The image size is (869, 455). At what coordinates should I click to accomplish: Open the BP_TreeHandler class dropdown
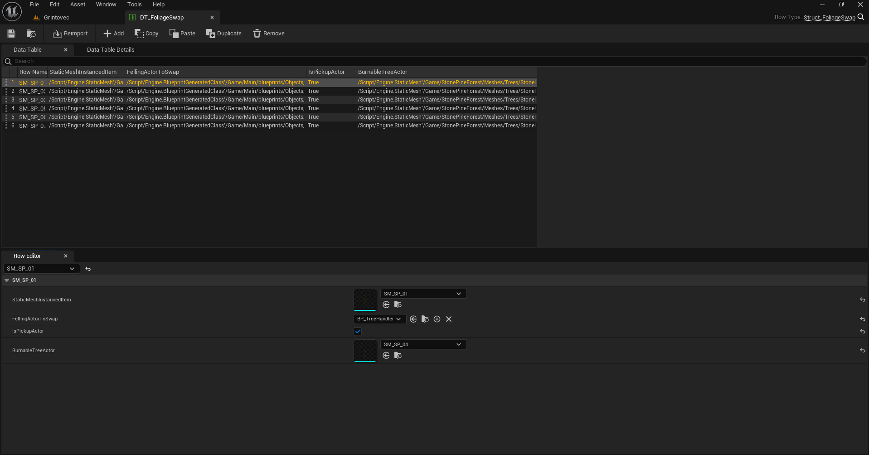click(379, 319)
